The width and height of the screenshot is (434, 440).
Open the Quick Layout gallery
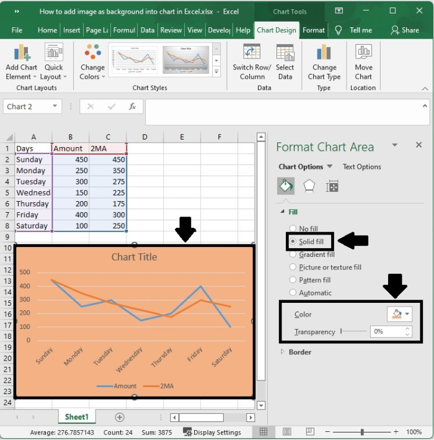53,61
